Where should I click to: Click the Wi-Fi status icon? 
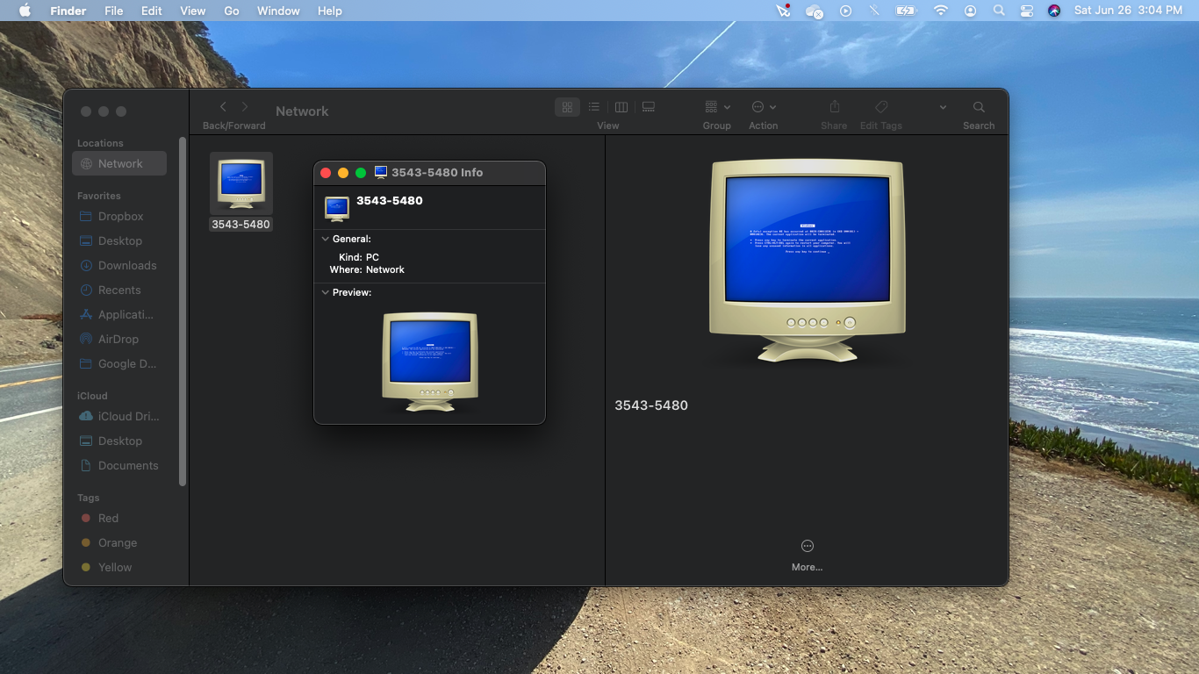pos(941,11)
